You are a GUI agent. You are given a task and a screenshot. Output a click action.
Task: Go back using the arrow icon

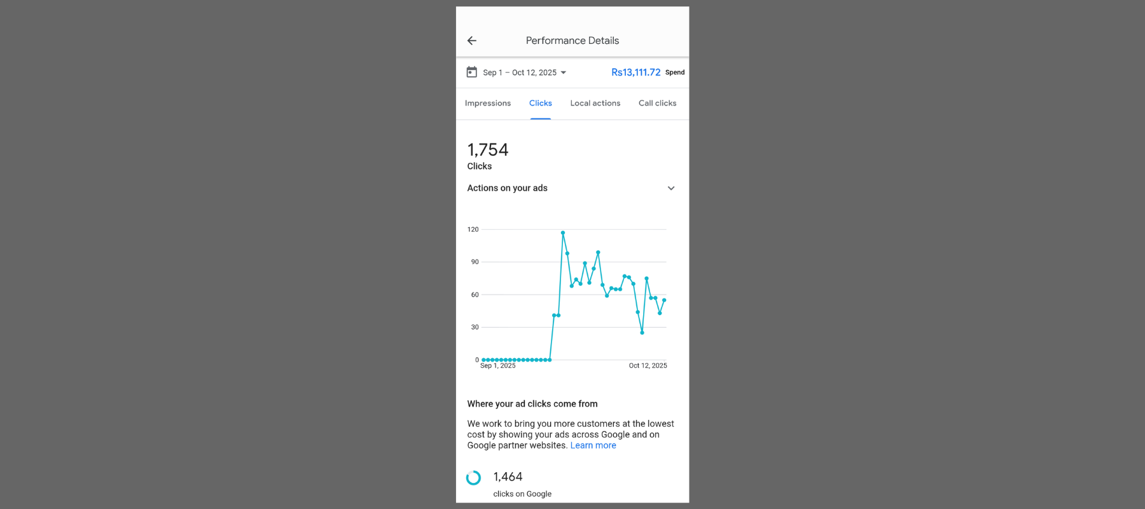[x=472, y=41]
